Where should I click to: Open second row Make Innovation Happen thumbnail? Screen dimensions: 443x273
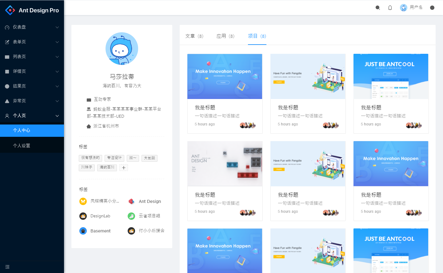pyautogui.click(x=391, y=164)
